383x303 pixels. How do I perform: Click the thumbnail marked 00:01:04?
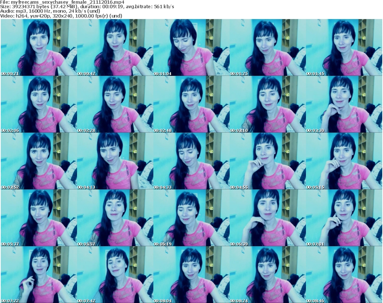pos(191,47)
